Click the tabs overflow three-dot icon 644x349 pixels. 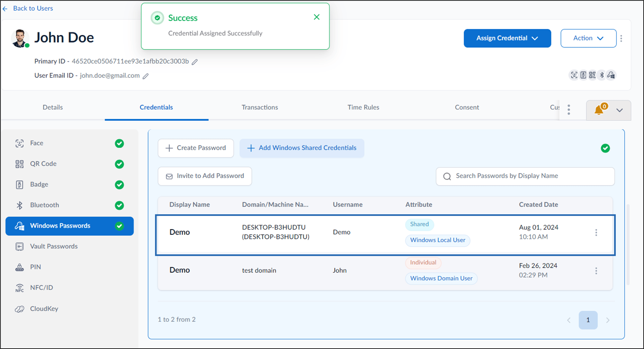click(569, 110)
